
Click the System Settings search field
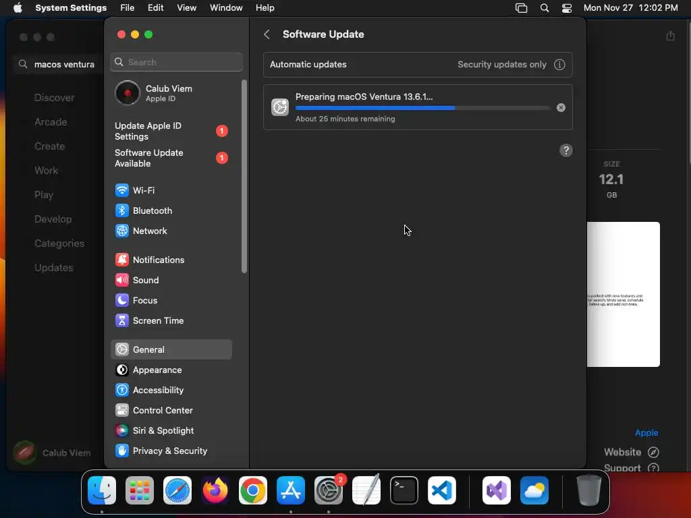coord(176,62)
